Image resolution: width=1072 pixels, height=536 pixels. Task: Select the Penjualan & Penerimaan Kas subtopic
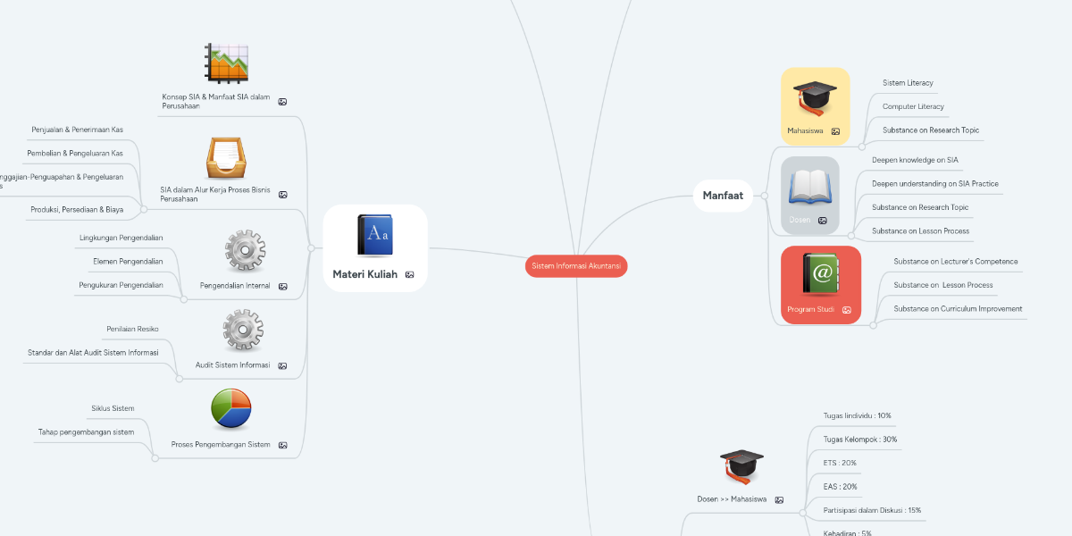coord(77,130)
